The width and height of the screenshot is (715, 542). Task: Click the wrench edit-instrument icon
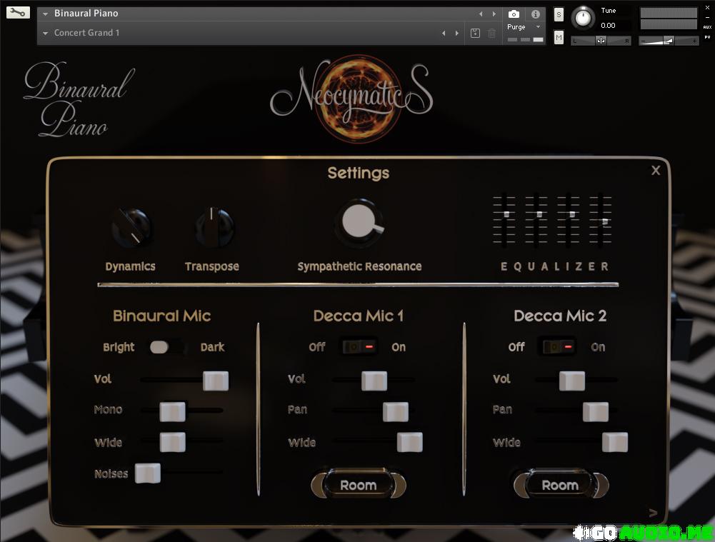pyautogui.click(x=18, y=12)
